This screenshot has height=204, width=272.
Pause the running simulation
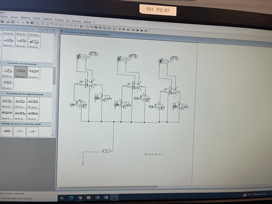click(128, 30)
